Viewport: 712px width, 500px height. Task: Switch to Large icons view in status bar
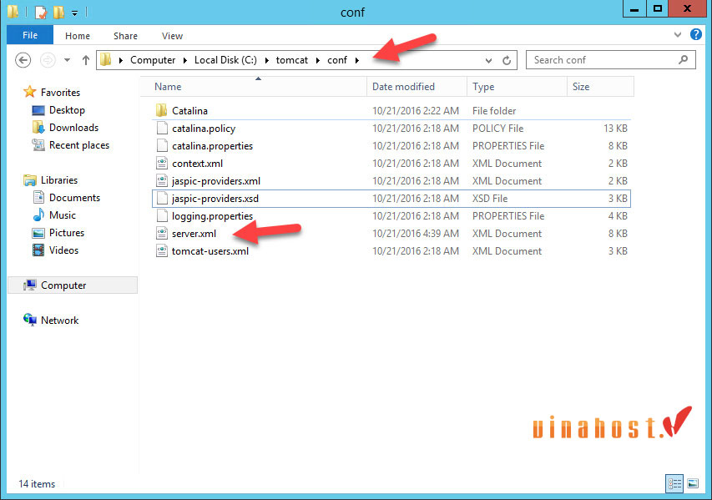point(693,483)
